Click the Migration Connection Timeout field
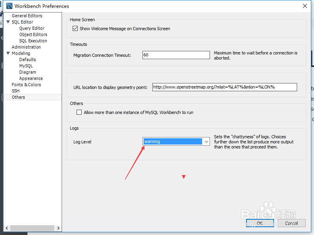314x235 pixels. 176,55
